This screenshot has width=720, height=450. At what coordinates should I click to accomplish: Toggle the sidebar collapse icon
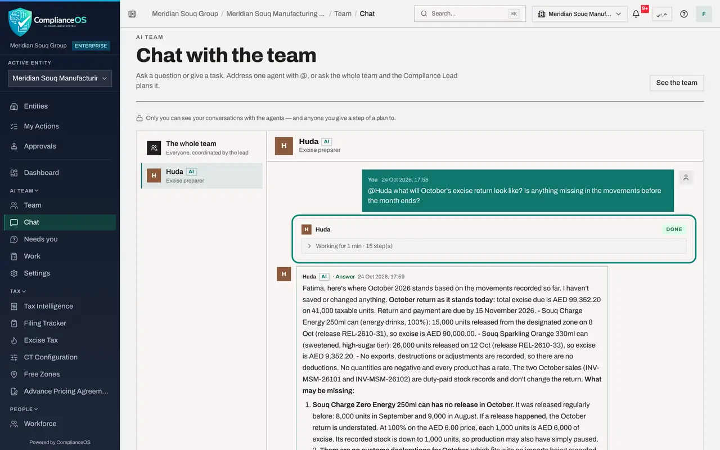coord(132,14)
